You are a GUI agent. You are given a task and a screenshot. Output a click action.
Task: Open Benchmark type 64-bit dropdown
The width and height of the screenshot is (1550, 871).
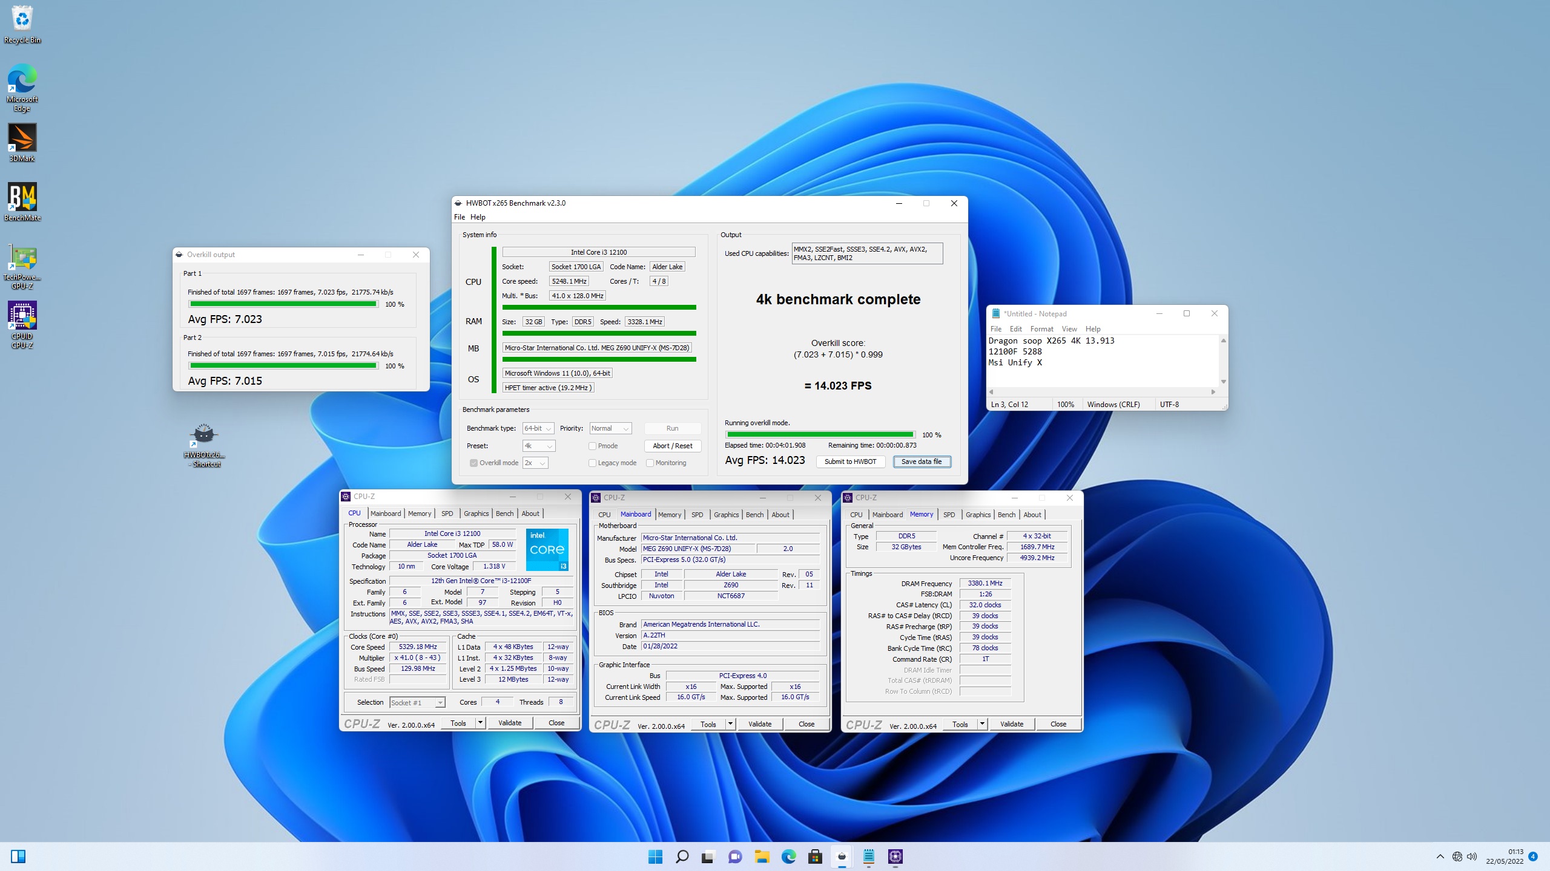click(x=538, y=428)
